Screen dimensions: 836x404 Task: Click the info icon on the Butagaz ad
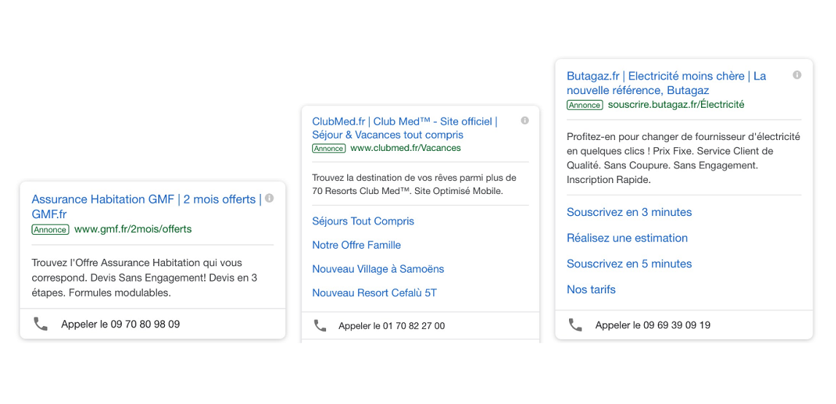tap(797, 75)
